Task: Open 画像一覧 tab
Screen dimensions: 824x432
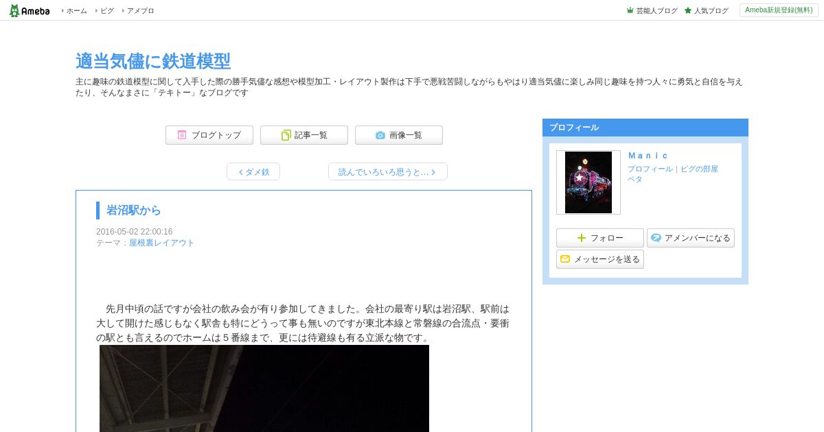Action: coord(399,135)
